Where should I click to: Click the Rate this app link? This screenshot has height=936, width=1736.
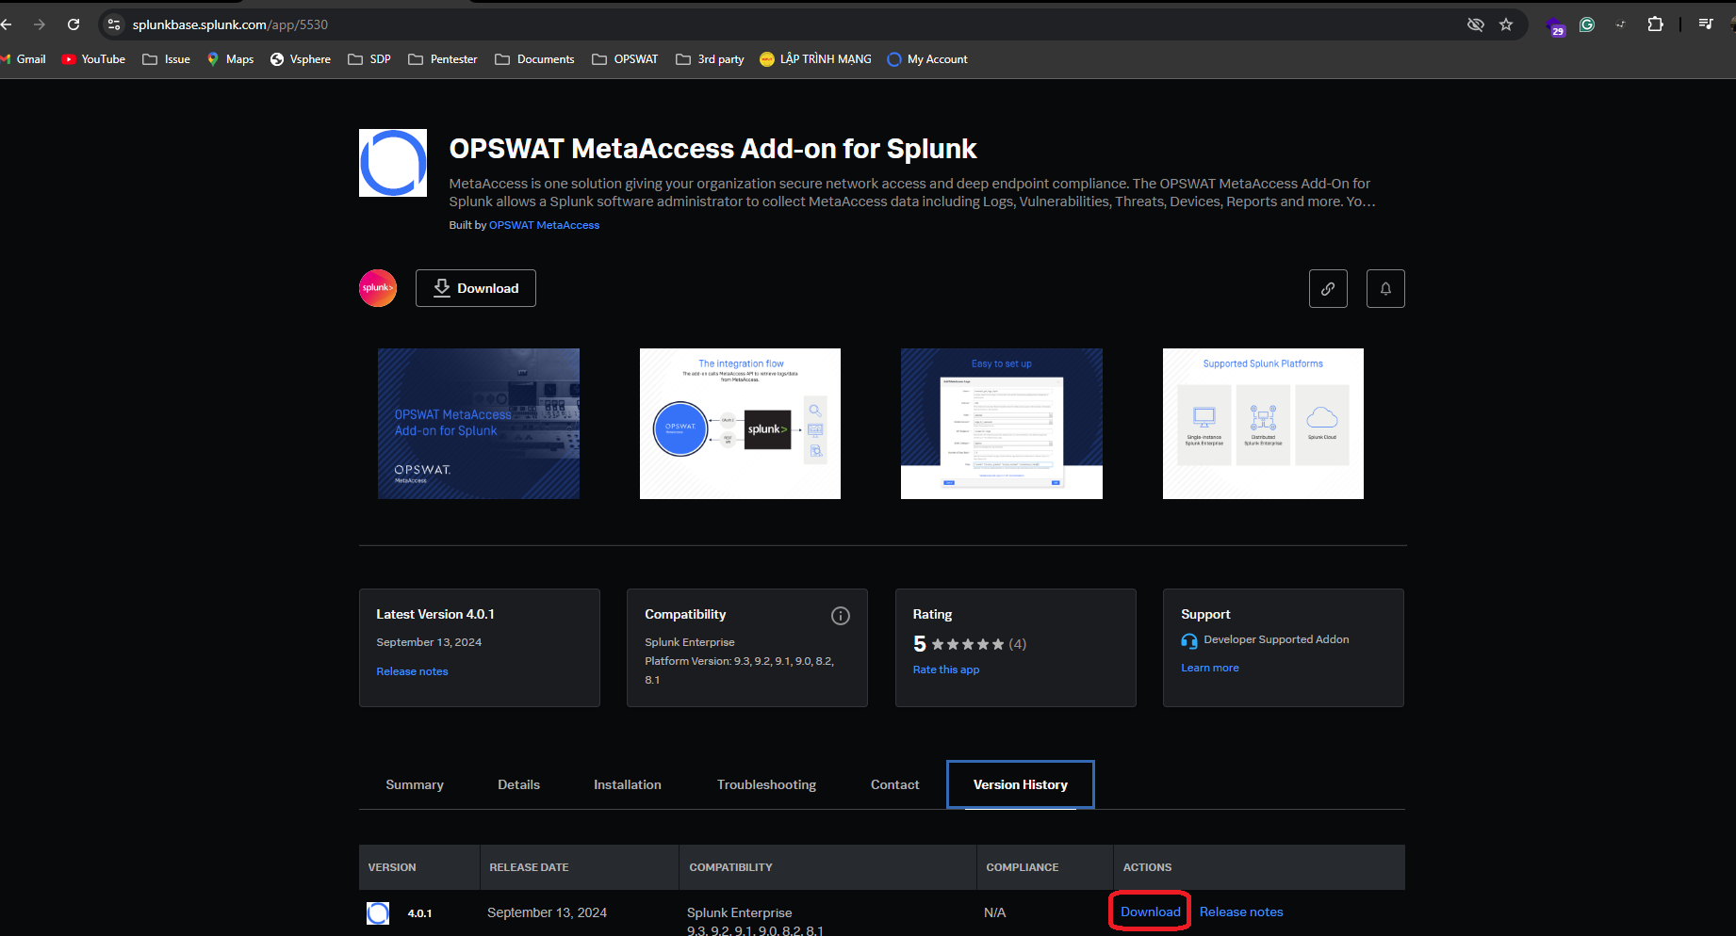[x=946, y=670]
